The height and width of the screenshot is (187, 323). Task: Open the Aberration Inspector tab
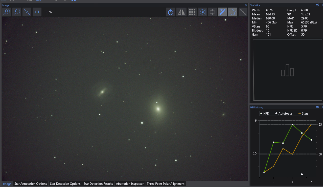[x=130, y=184]
